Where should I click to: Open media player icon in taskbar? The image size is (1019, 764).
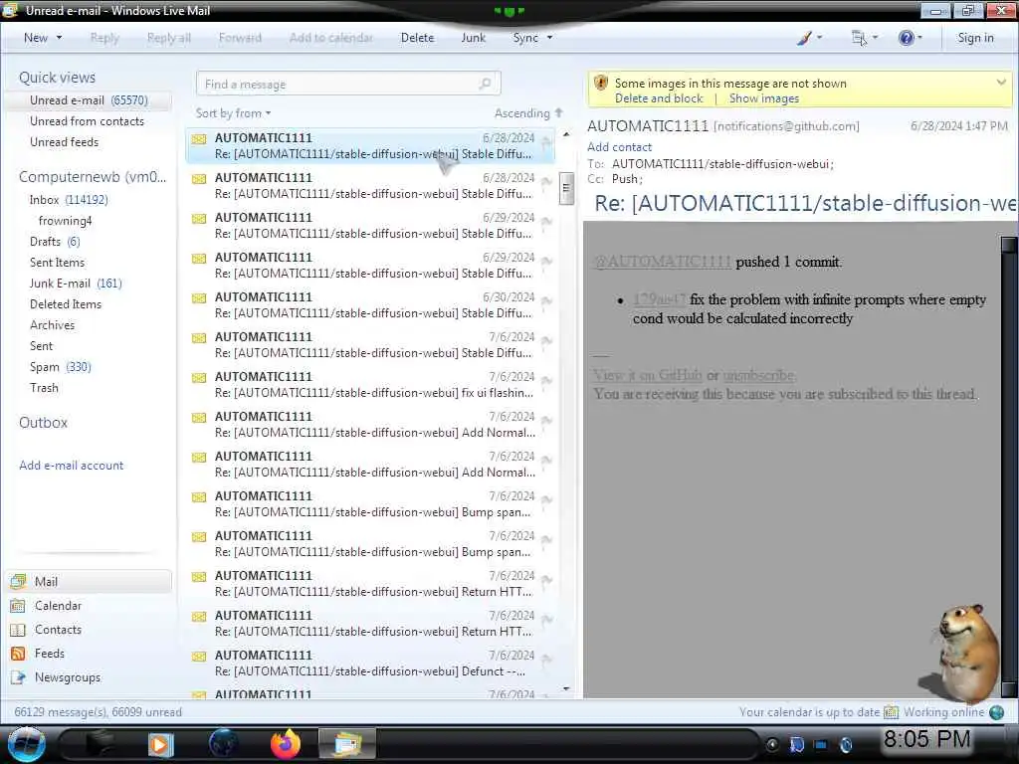point(160,744)
